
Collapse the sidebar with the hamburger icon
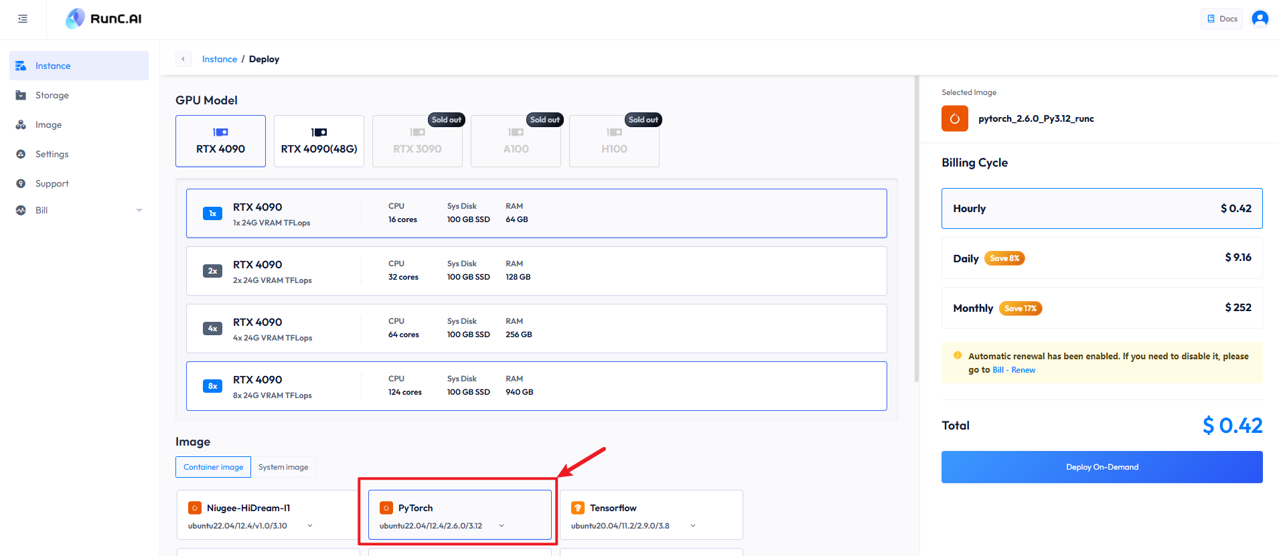23,19
